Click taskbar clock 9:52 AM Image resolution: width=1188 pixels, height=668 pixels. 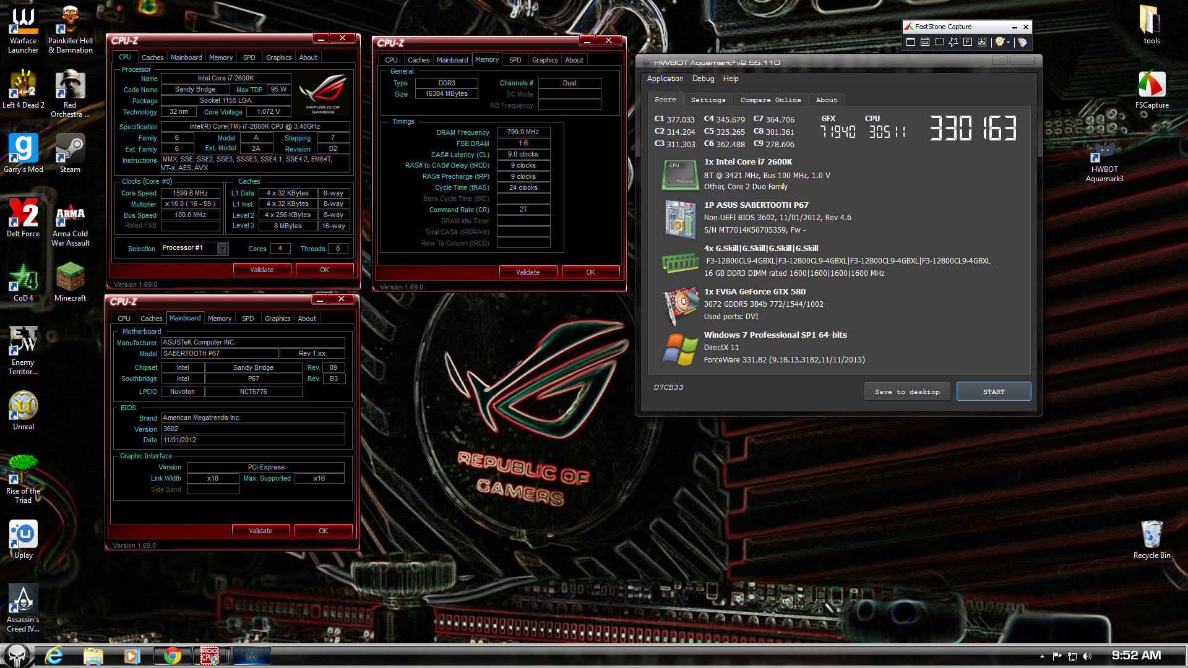pos(1136,656)
